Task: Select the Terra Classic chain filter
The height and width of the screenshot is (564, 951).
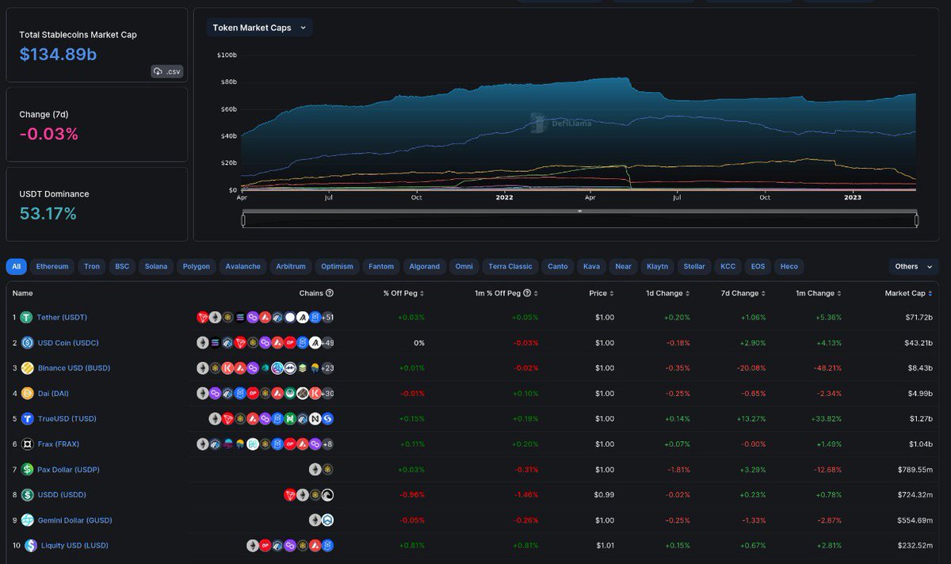Action: click(510, 267)
